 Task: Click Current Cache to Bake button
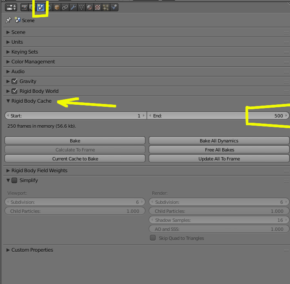click(75, 159)
